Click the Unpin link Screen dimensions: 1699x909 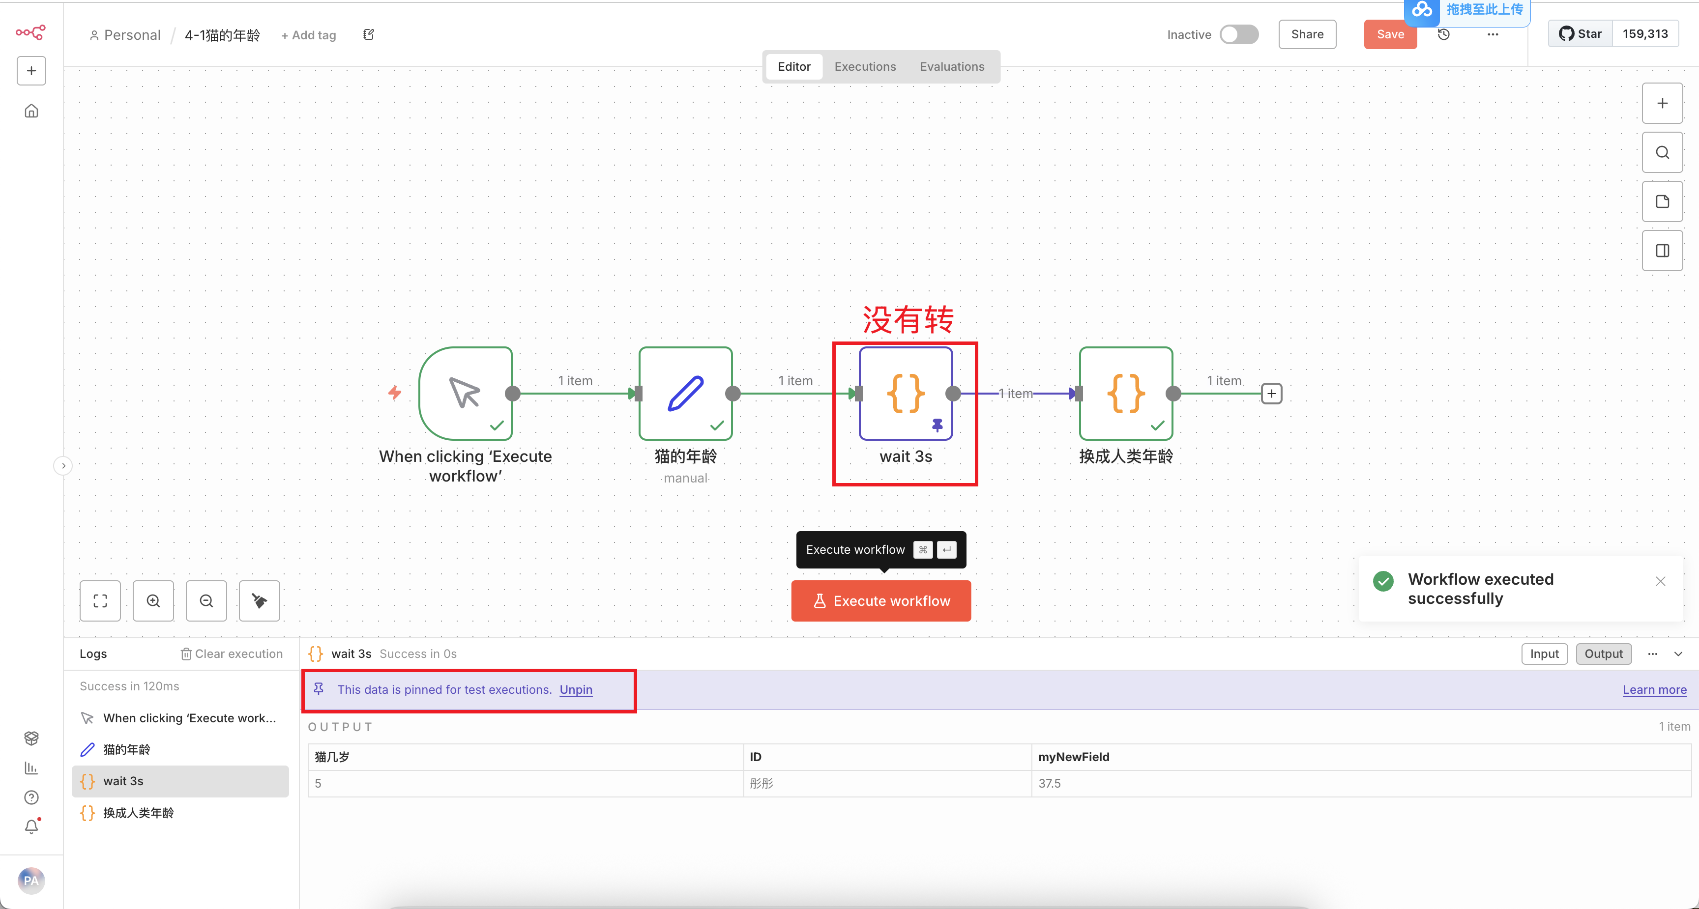[575, 689]
